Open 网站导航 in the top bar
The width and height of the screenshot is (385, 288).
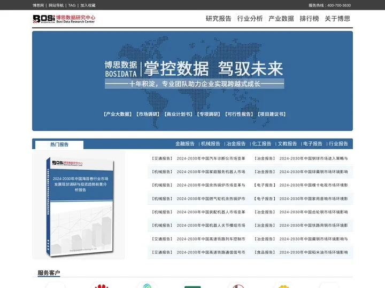(x=56, y=5)
